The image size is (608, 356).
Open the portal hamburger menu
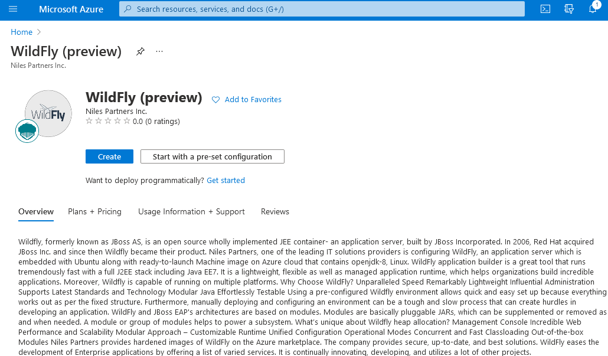point(13,9)
